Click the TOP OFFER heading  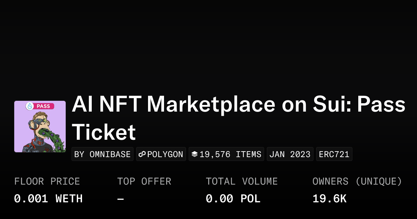[x=144, y=181]
